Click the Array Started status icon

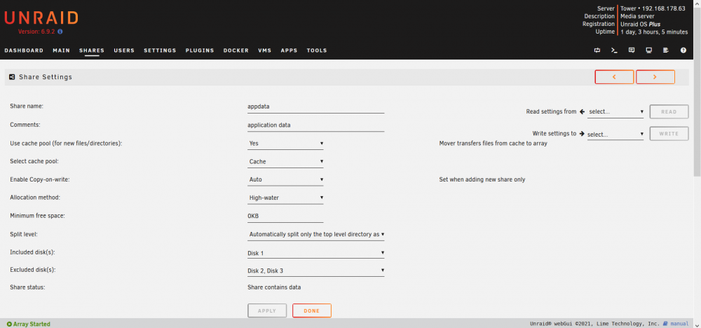[x=9, y=324]
